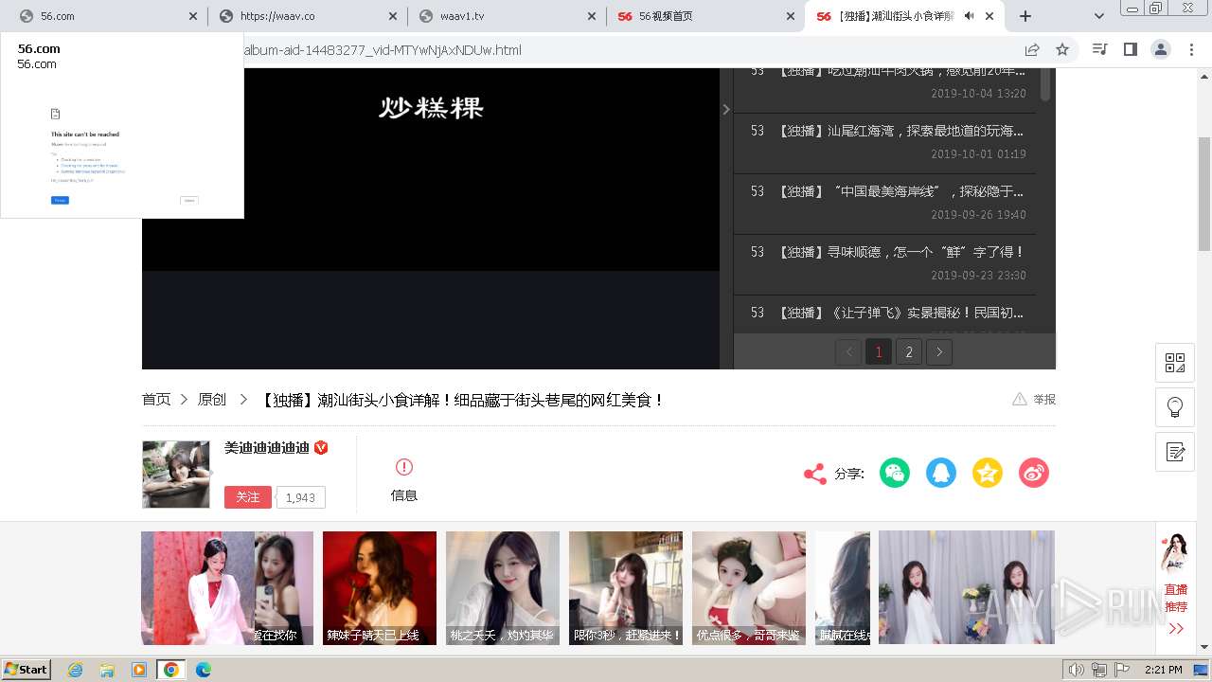
Task: Follow uploader with 关注 button
Action: pyautogui.click(x=248, y=497)
